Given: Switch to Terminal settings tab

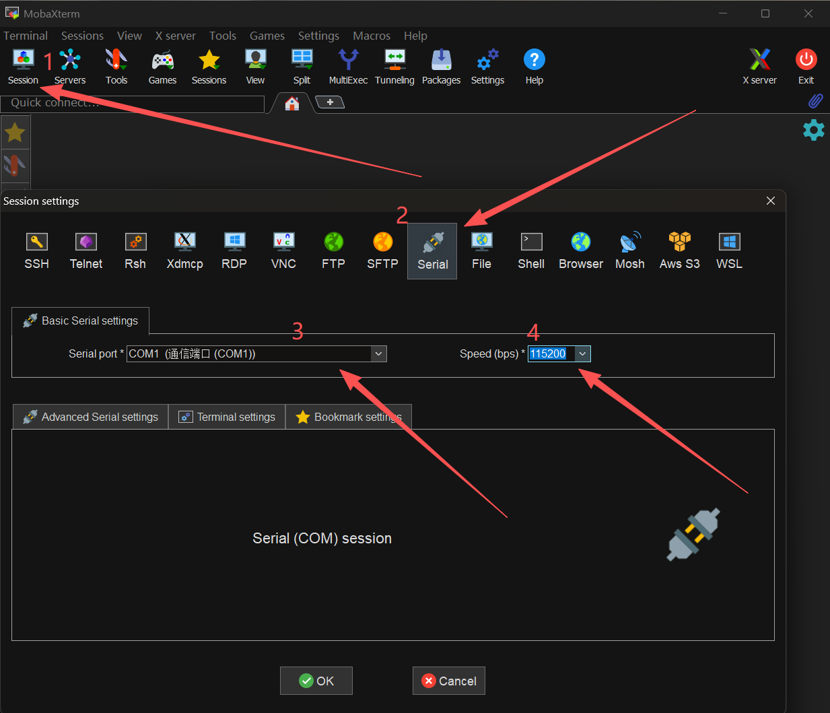Looking at the screenshot, I should point(227,417).
